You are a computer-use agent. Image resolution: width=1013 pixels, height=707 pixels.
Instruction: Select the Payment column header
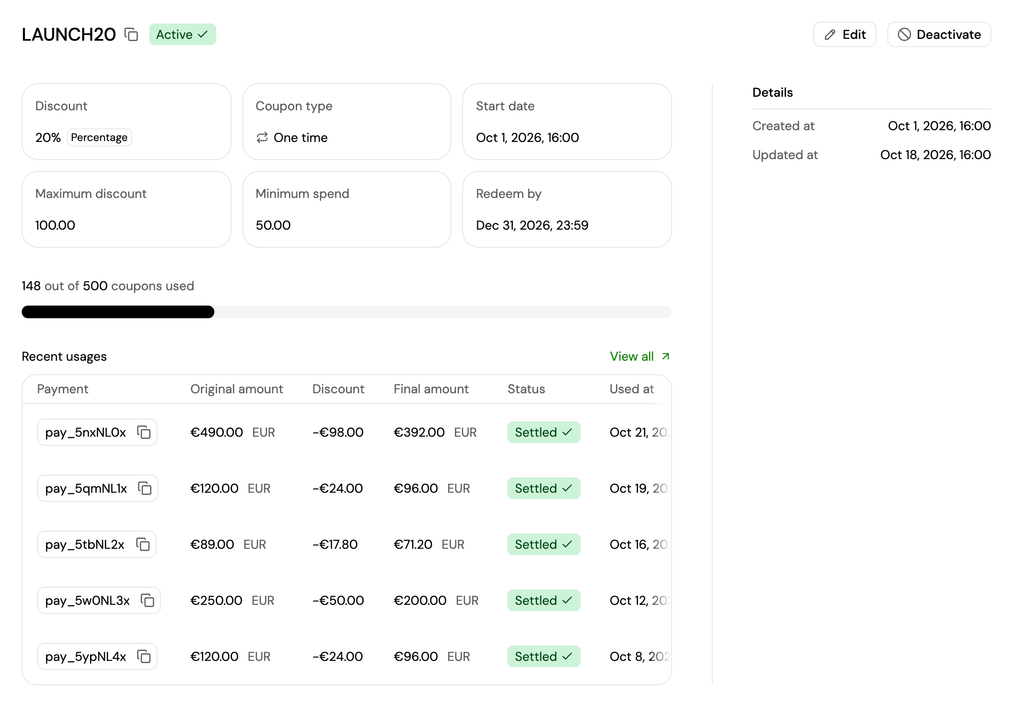62,389
